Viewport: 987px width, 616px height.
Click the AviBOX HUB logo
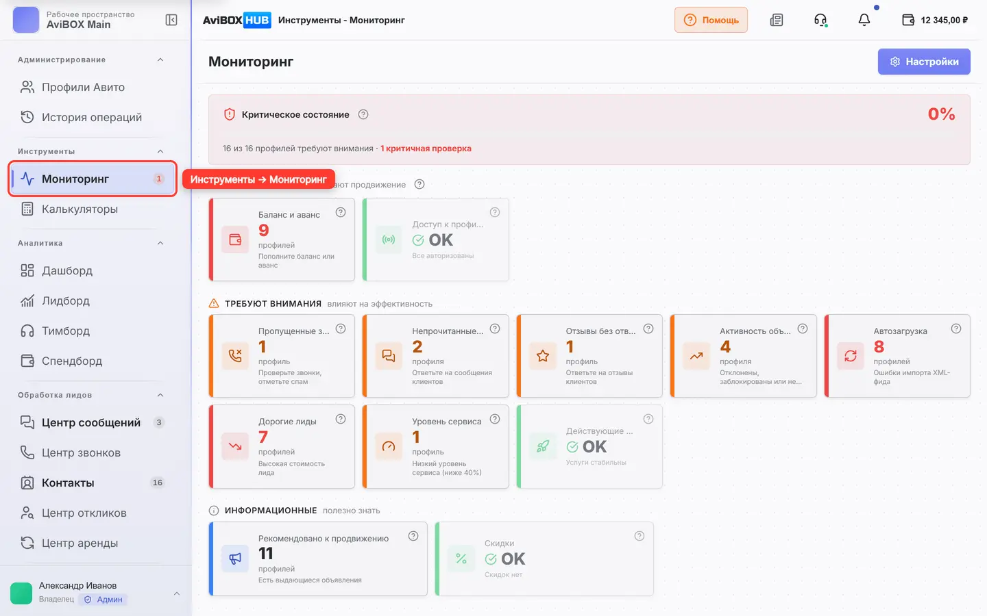(236, 20)
